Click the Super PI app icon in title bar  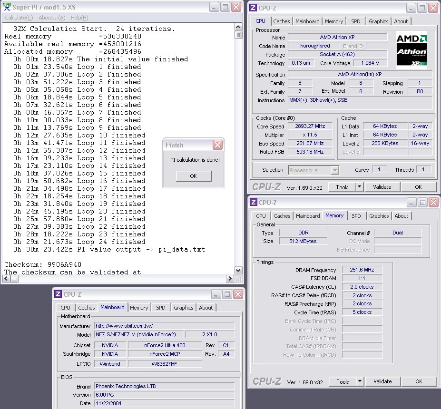(x=7, y=7)
